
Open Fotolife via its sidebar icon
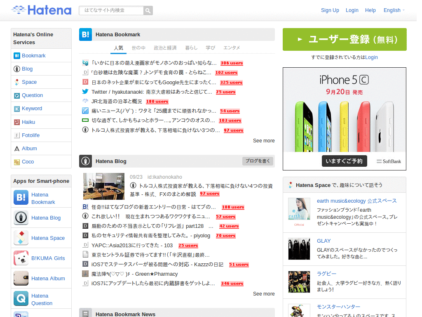(17, 135)
